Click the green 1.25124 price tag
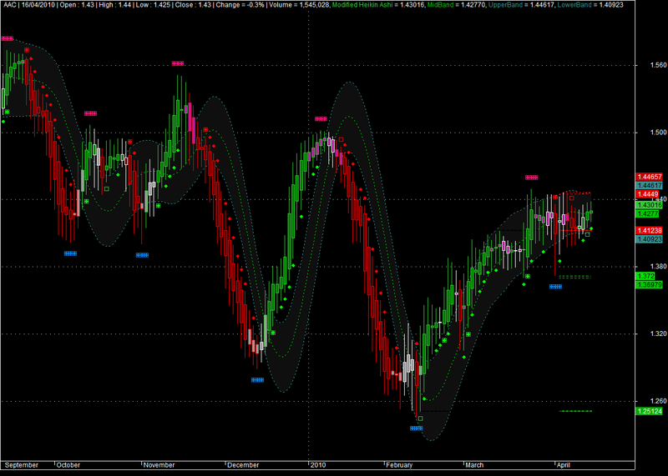Viewport: 668px width, 476px height. (x=650, y=411)
